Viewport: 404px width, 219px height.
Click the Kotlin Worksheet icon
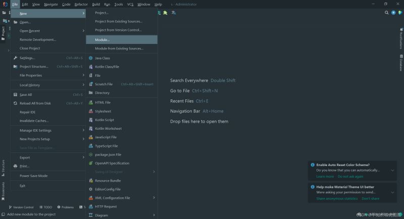pyautogui.click(x=91, y=128)
